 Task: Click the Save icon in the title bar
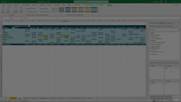tap(3, 2)
